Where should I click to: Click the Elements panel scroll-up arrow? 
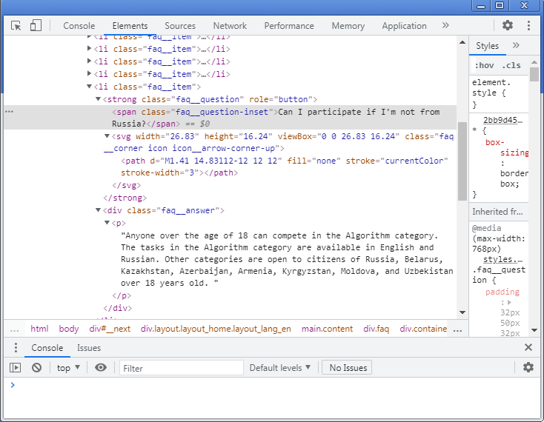coord(462,42)
